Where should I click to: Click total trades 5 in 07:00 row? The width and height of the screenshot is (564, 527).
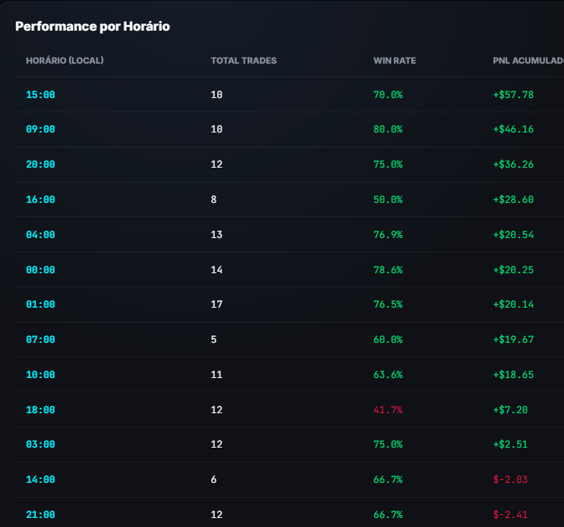tap(213, 340)
